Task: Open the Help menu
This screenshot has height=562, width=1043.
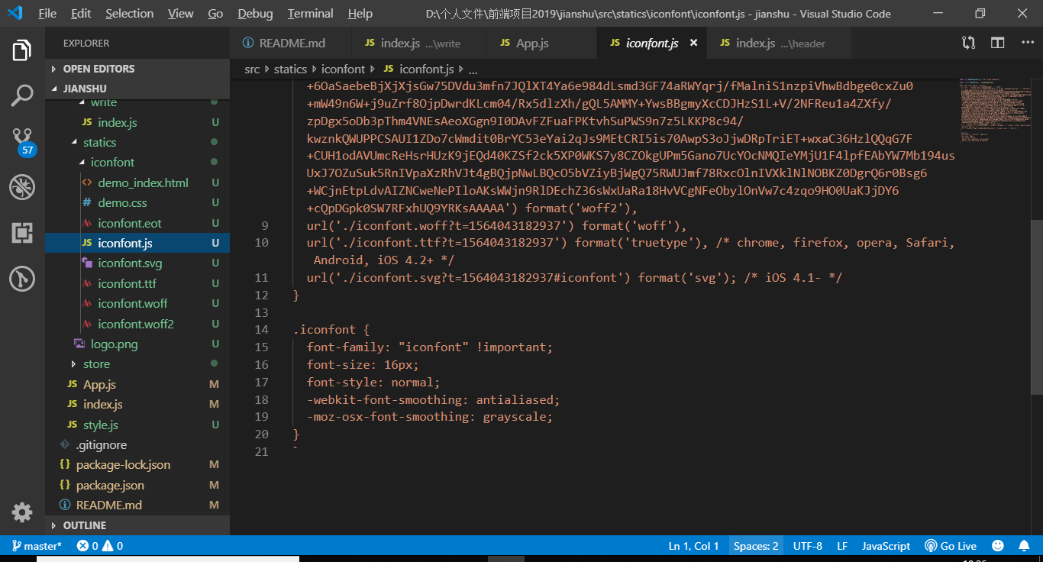Action: click(x=360, y=14)
